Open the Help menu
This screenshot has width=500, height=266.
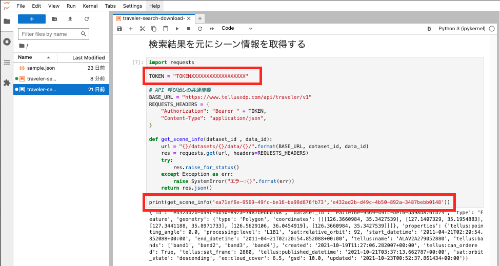click(155, 6)
